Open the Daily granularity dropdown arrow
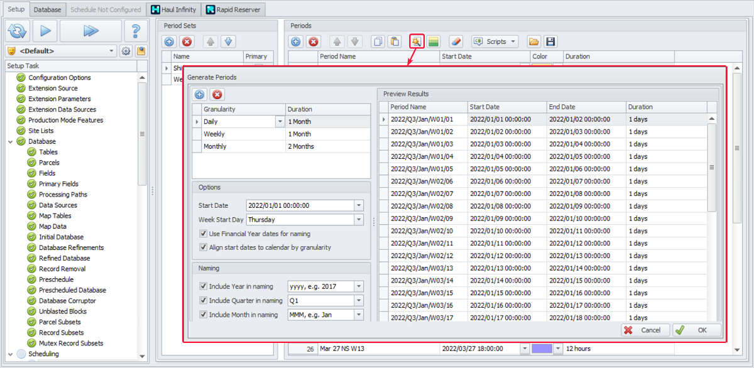This screenshot has height=368, width=754. 280,122
